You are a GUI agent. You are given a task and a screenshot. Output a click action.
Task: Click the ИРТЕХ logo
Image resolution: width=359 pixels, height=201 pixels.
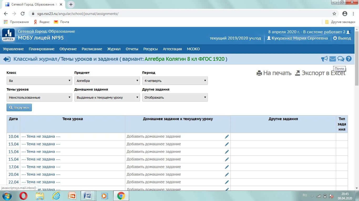[8, 35]
